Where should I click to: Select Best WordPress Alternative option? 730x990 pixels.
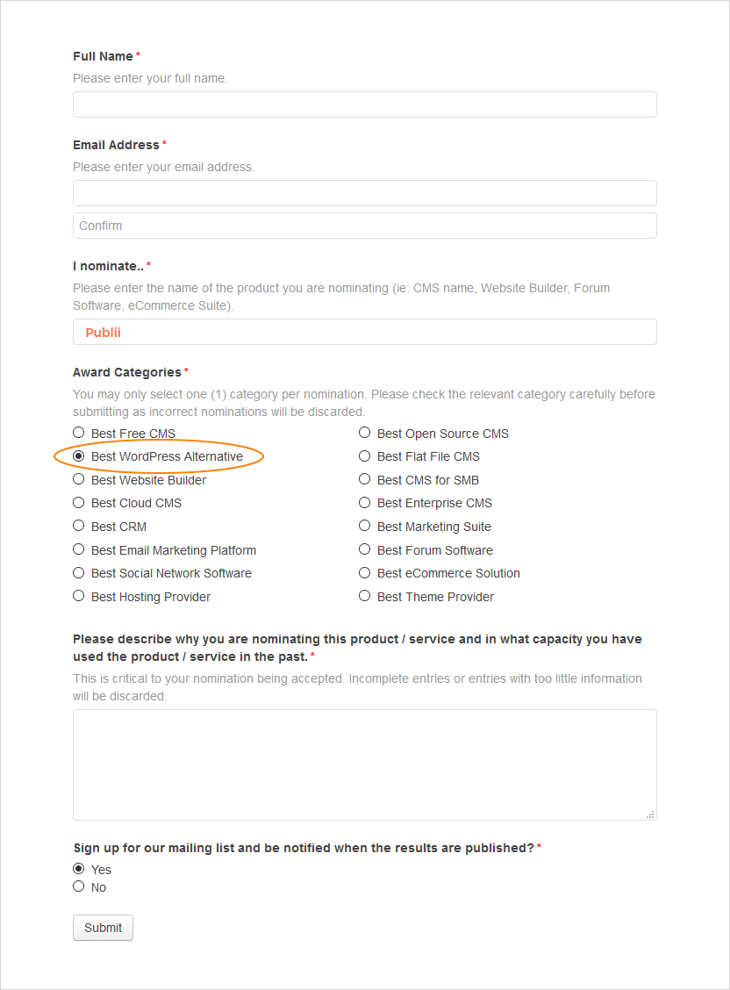(x=78, y=456)
